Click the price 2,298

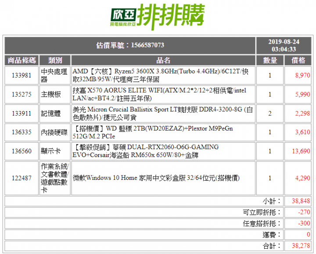pyautogui.click(x=302, y=114)
